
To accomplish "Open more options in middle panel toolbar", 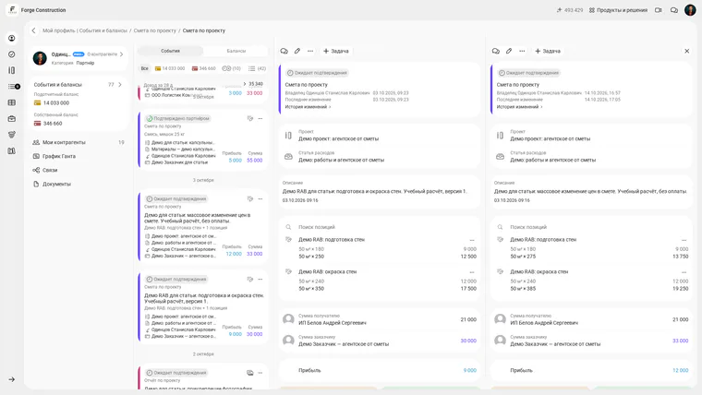I will (x=310, y=51).
